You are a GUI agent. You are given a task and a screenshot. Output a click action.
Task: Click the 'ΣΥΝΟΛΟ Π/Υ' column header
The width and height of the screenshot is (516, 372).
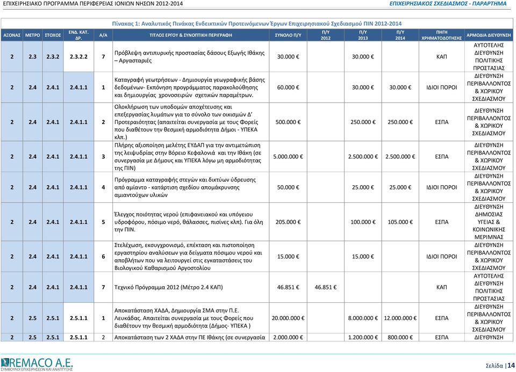(x=288, y=35)
